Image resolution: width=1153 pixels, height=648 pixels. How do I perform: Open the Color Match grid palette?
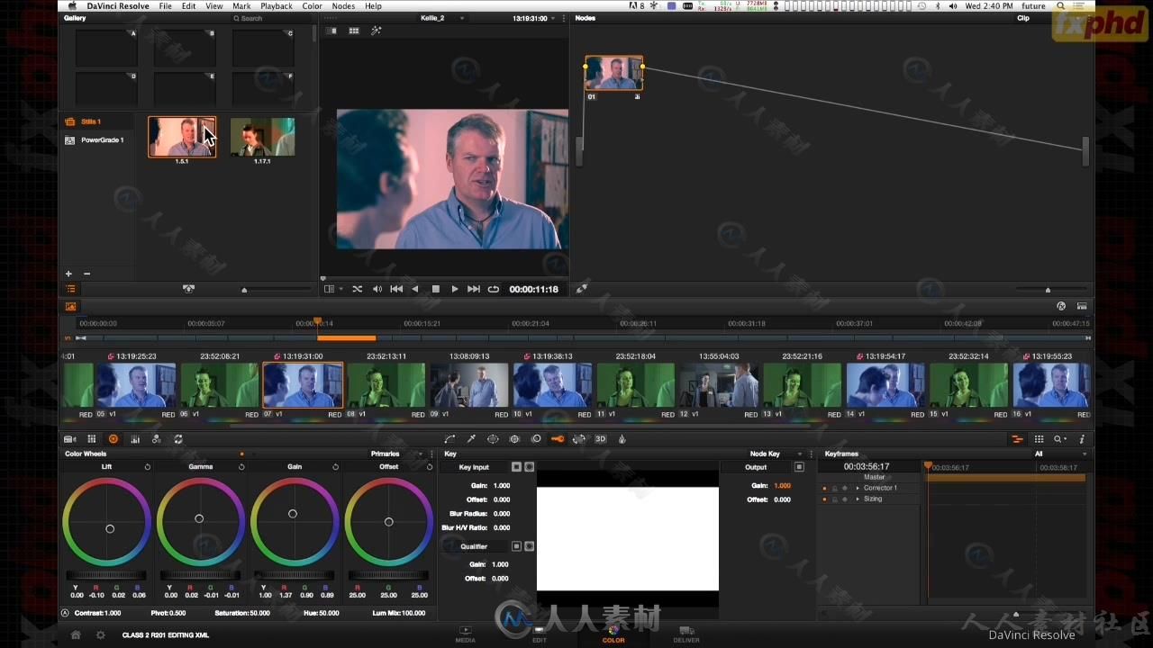pyautogui.click(x=91, y=439)
